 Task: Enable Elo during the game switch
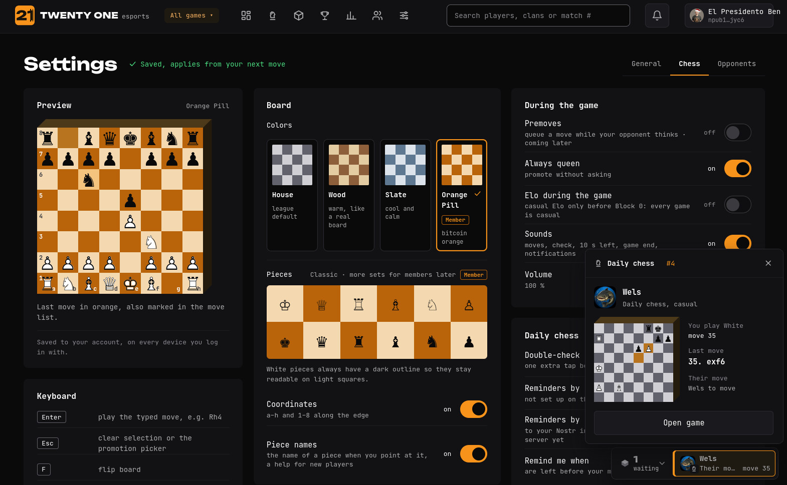point(737,205)
